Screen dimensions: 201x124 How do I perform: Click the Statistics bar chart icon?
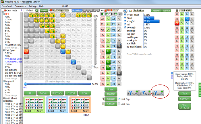point(130,11)
